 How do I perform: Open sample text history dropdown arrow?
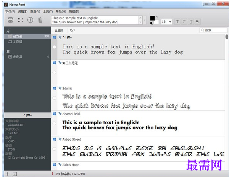[145, 20]
